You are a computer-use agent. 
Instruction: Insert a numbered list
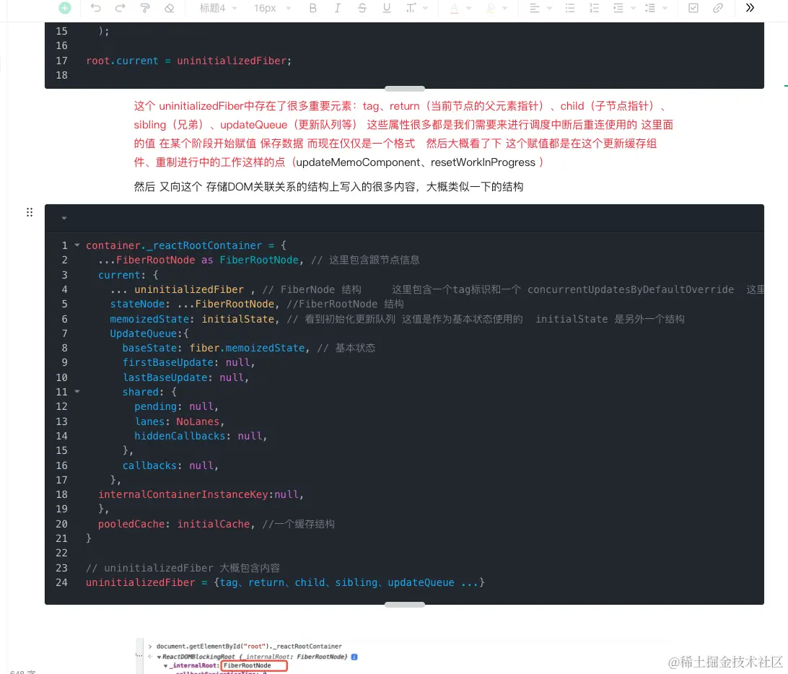[x=595, y=8]
